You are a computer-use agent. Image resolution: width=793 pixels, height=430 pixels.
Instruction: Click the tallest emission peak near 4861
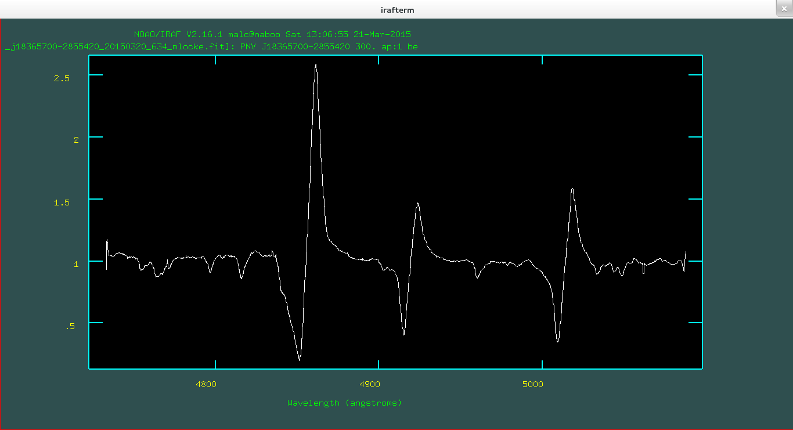(316, 65)
